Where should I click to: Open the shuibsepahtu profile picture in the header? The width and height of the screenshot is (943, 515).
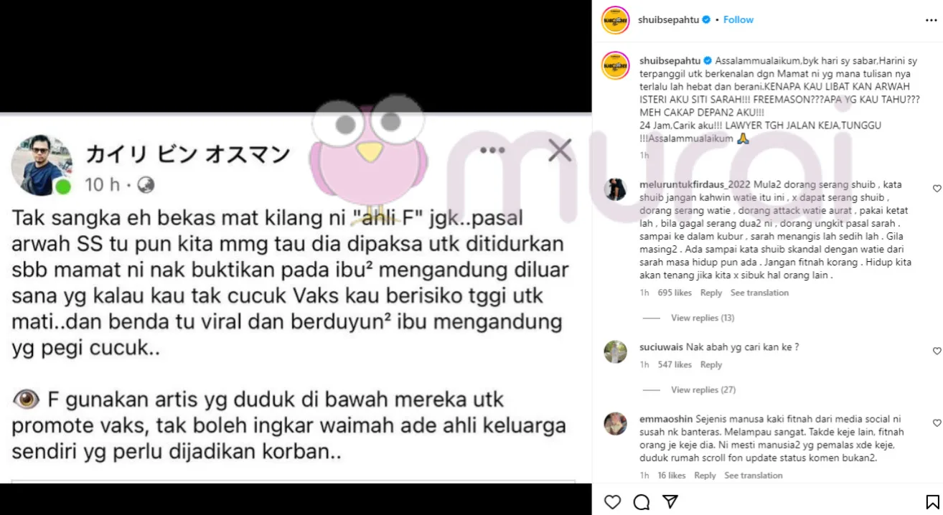click(x=615, y=20)
